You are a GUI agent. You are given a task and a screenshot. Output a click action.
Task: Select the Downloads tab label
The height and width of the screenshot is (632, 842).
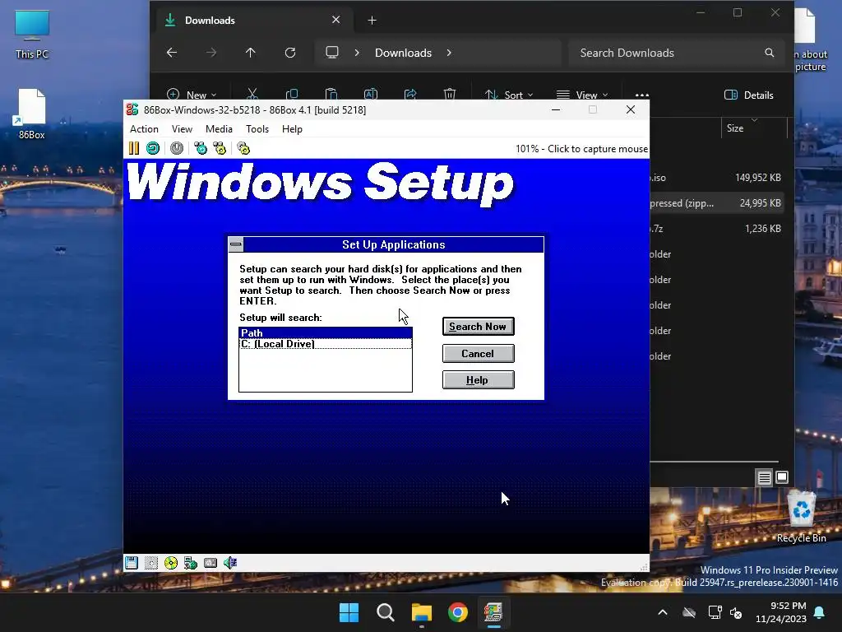[x=210, y=21]
